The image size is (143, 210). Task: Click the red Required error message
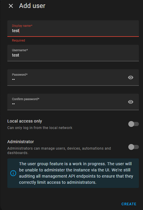pyautogui.click(x=18, y=40)
